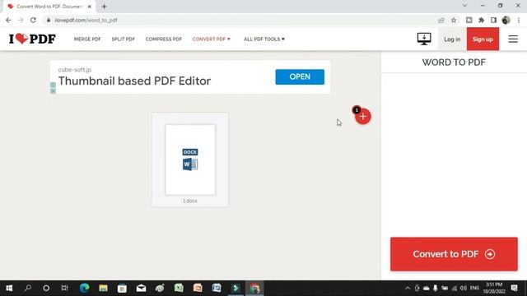Open the Mail app from taskbar
The image size is (527, 296).
click(x=141, y=288)
